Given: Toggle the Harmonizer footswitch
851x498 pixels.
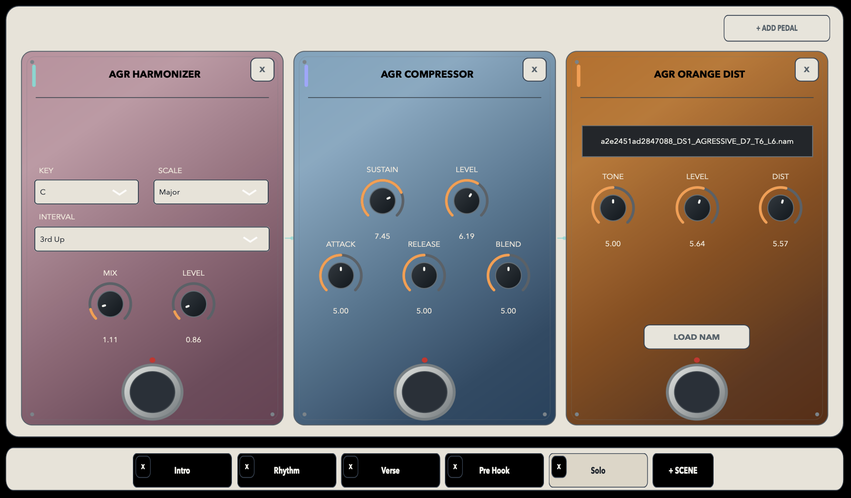Looking at the screenshot, I should tap(152, 392).
